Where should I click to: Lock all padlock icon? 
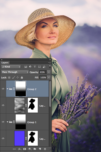(22, 77)
